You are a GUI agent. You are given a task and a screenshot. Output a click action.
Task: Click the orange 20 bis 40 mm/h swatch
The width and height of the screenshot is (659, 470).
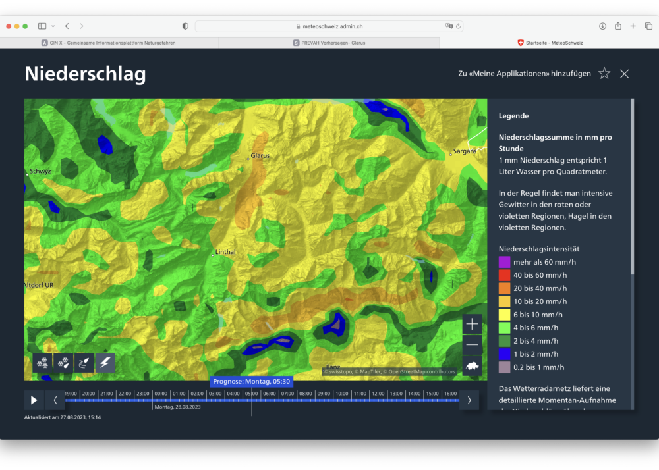[505, 288]
